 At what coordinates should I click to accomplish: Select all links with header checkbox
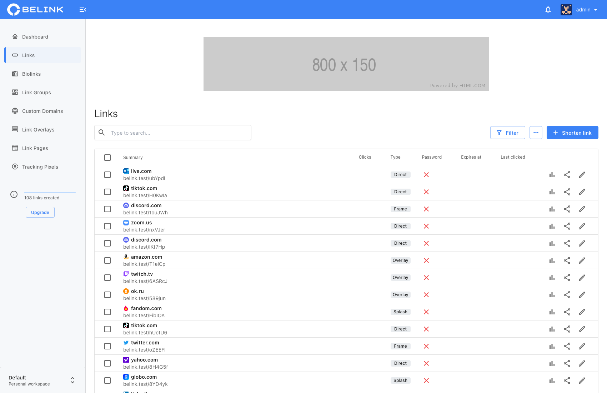[x=107, y=158]
